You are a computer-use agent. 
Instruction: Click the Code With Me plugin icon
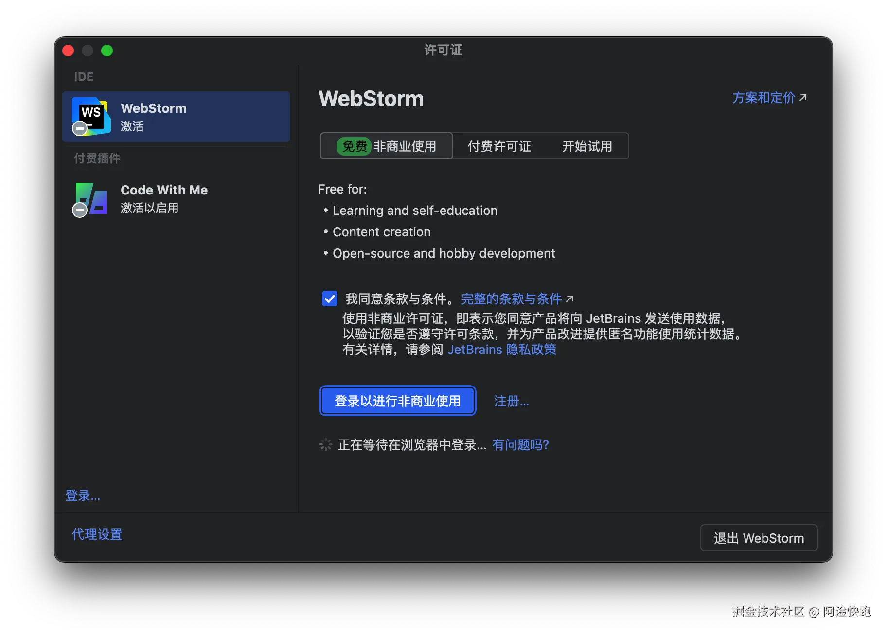click(x=91, y=199)
